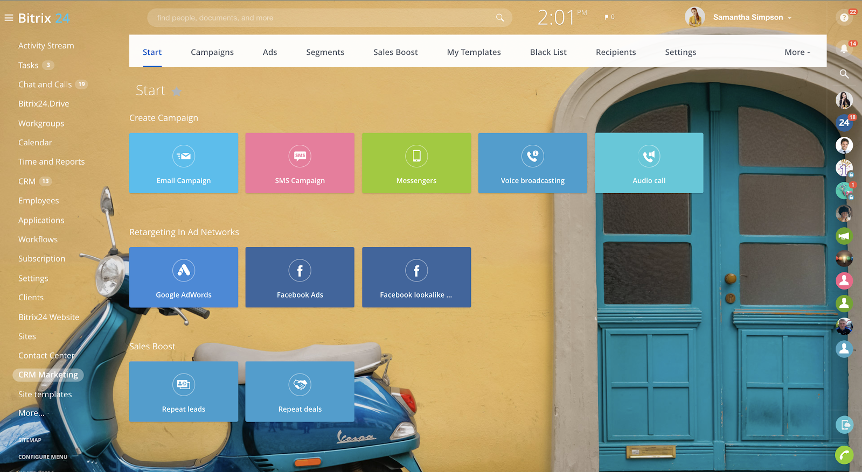Open Employees in sidebar
The image size is (862, 472).
[38, 201]
